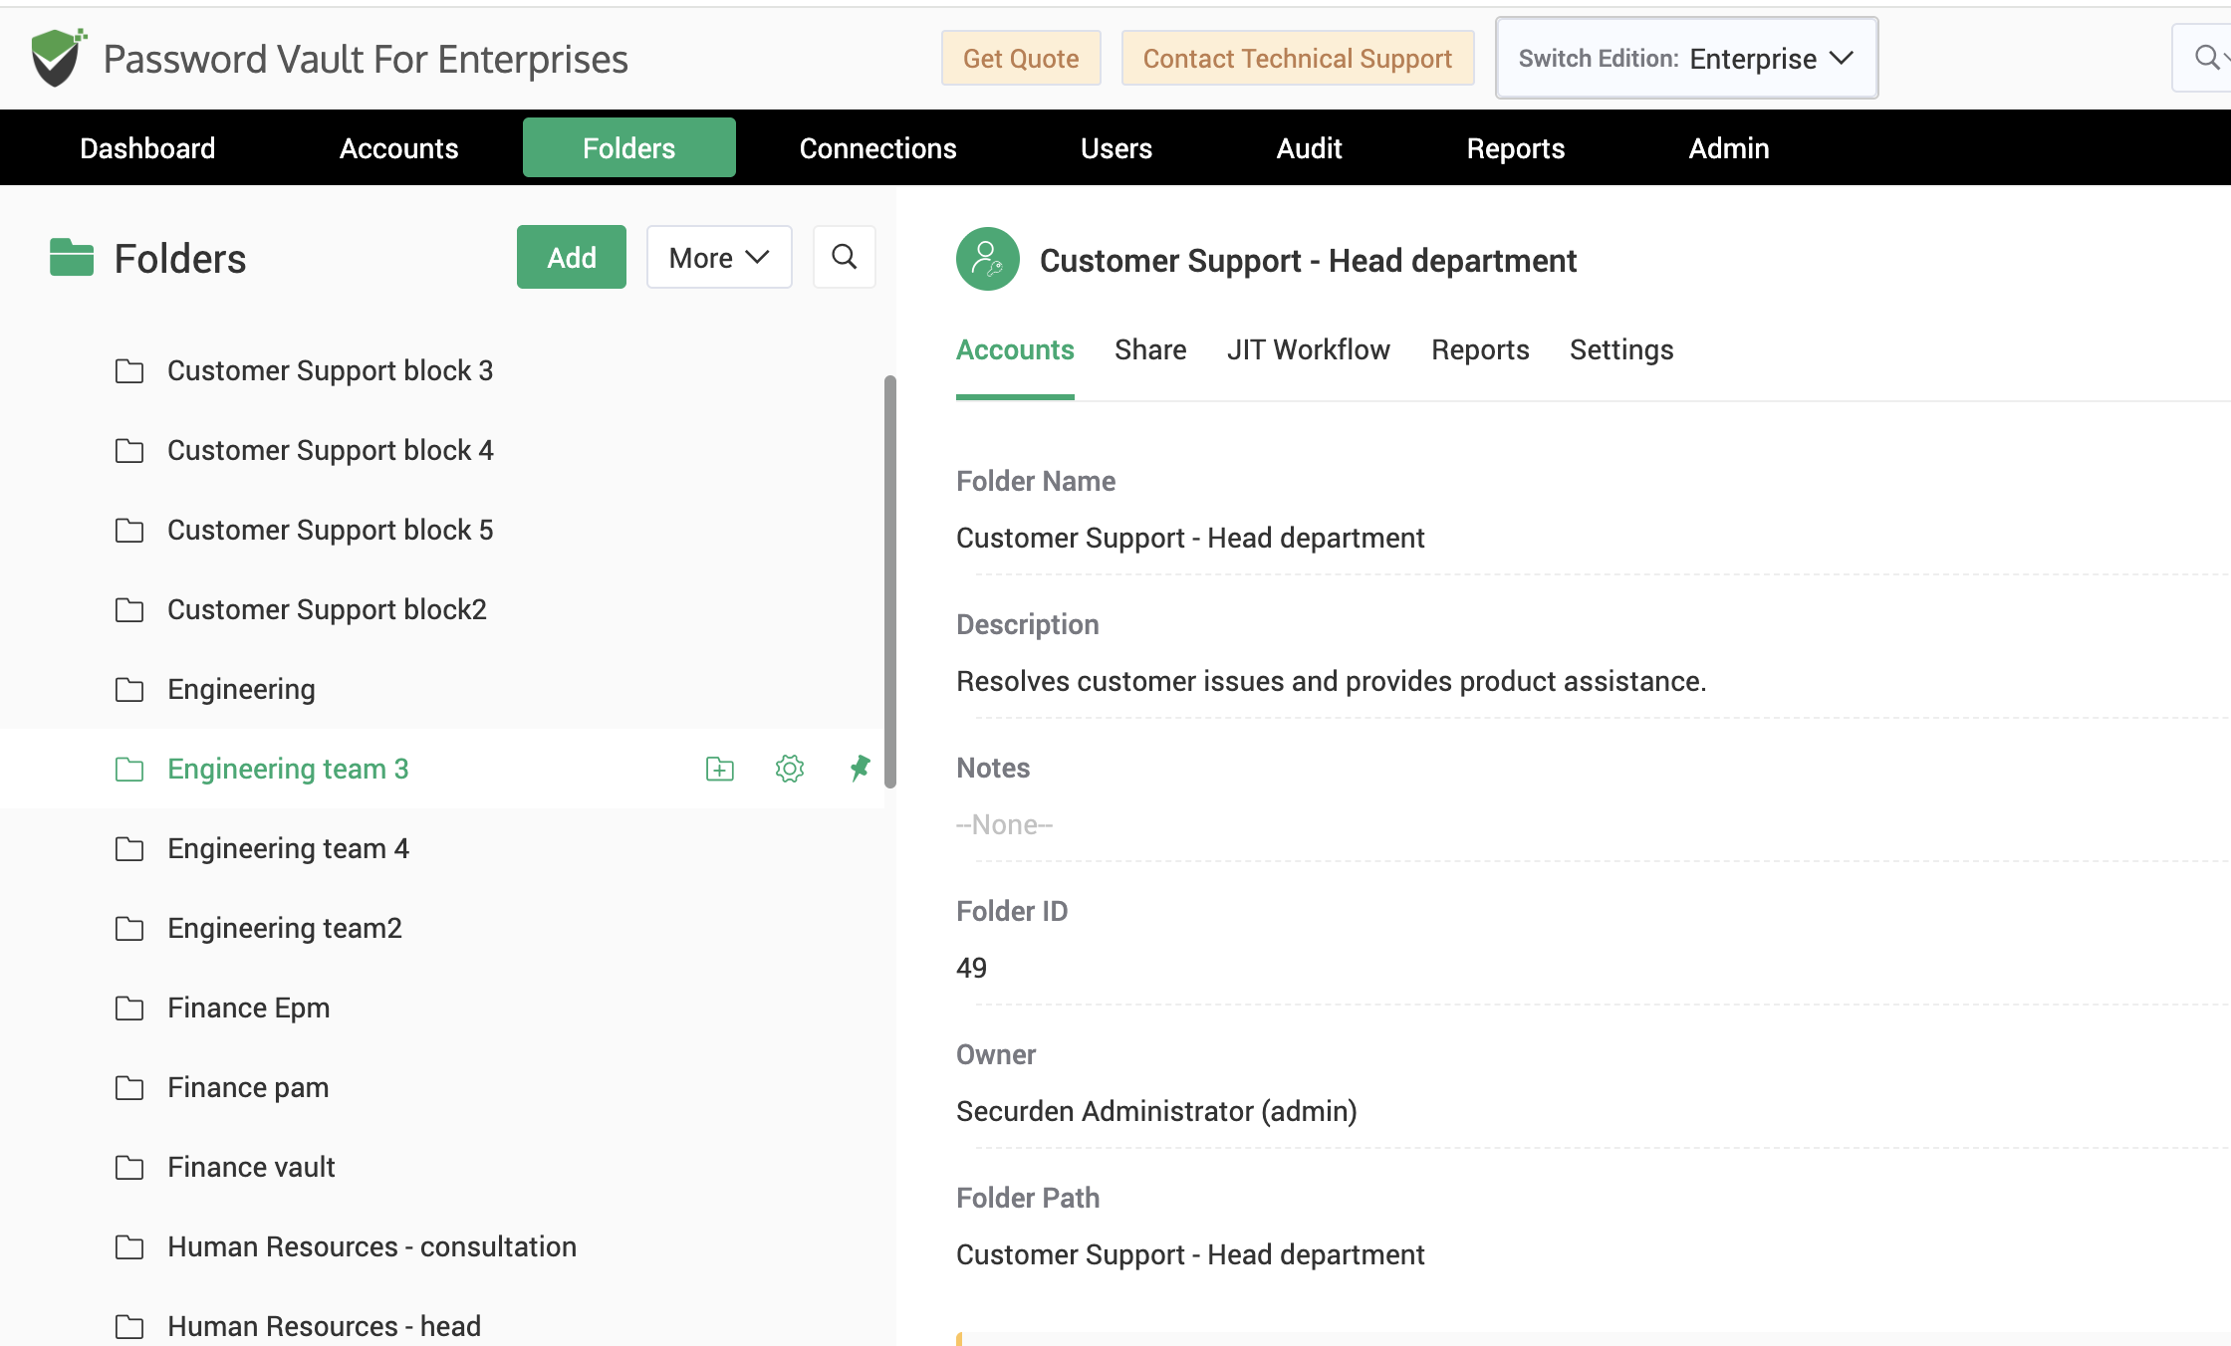
Task: Click the Customer Support folder avatar icon
Action: 987,259
